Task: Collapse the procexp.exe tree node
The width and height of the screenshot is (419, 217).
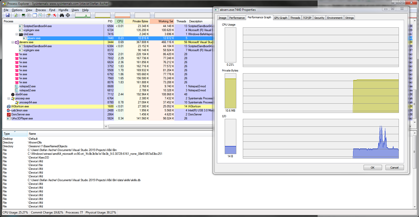Action: pyautogui.click(x=9, y=98)
